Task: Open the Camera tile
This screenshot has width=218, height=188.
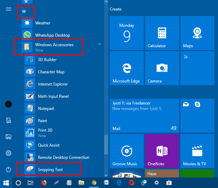Action: (162, 68)
